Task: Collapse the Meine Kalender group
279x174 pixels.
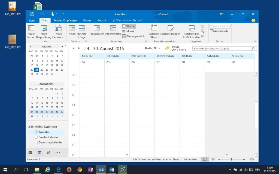Action: click(29, 127)
